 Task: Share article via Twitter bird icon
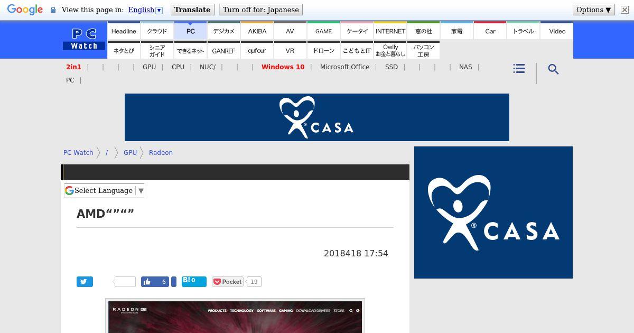click(85, 282)
